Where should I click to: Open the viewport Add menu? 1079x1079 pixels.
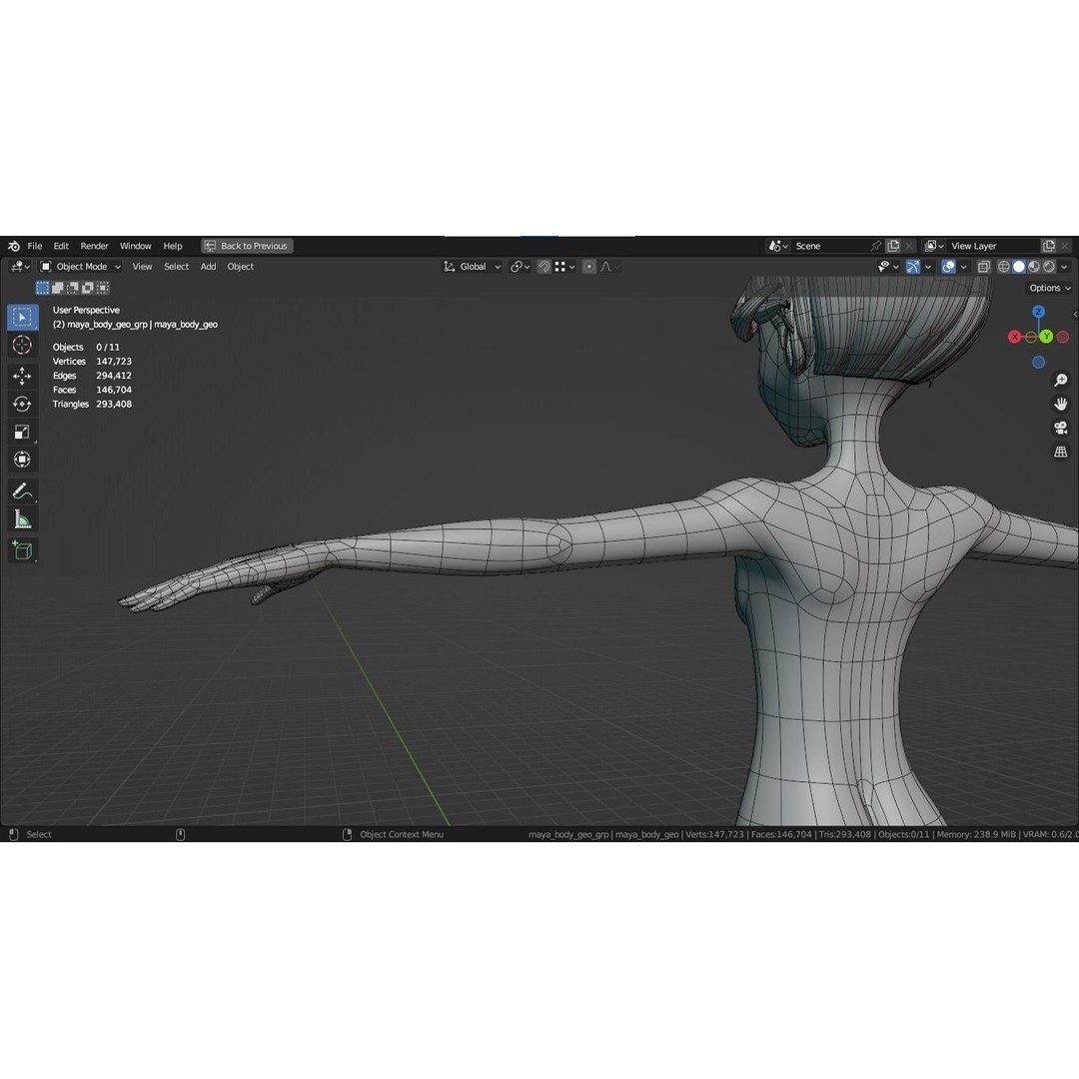tap(208, 267)
